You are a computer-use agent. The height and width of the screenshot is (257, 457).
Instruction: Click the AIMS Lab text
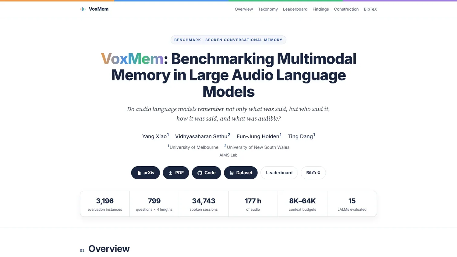point(228,155)
